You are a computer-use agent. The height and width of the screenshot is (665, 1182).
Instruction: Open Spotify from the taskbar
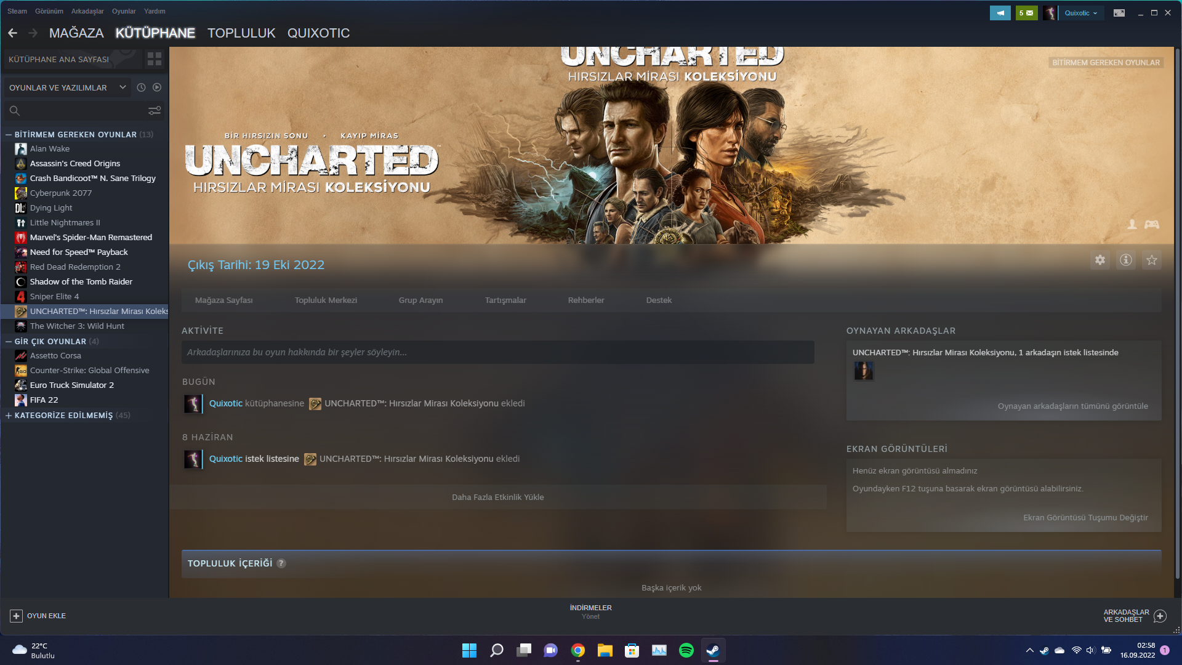click(686, 650)
